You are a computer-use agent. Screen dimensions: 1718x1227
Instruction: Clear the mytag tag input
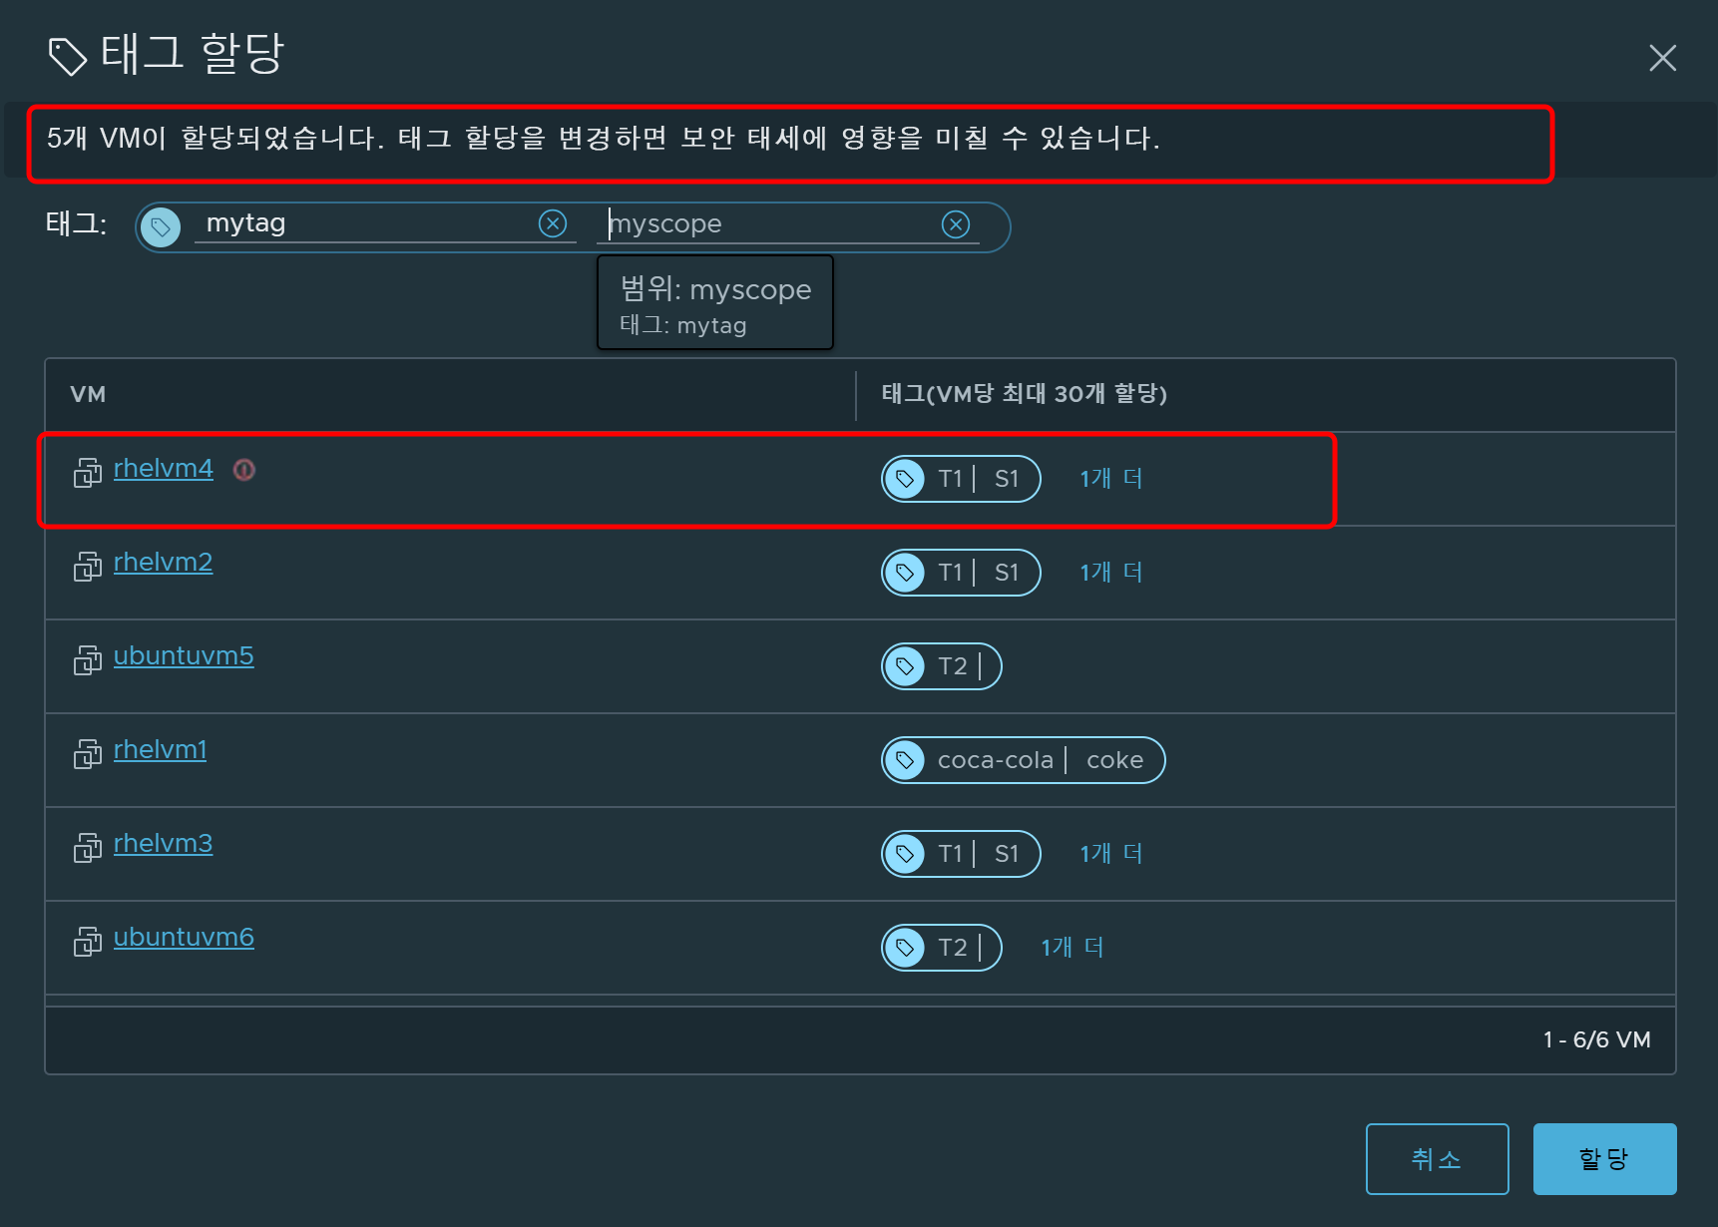pyautogui.click(x=553, y=223)
